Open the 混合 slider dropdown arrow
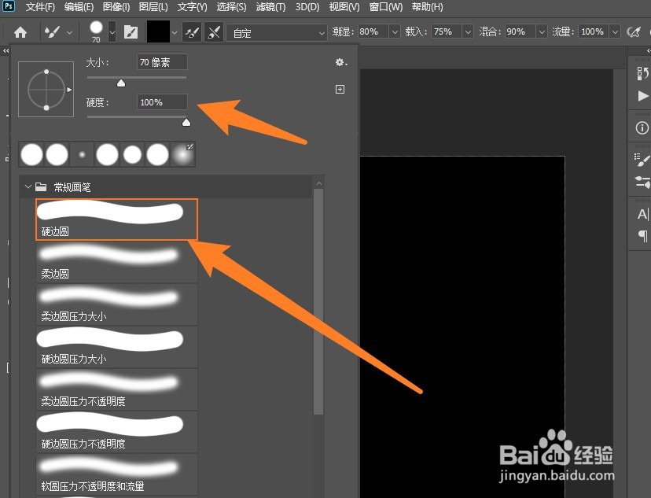The image size is (651, 498). pos(542,31)
